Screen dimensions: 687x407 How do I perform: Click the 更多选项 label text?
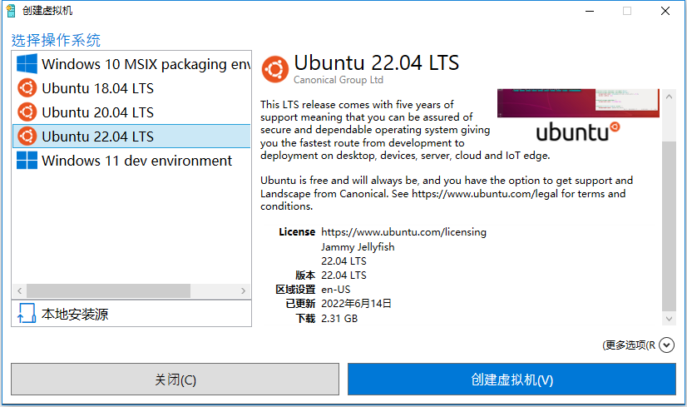(x=630, y=345)
